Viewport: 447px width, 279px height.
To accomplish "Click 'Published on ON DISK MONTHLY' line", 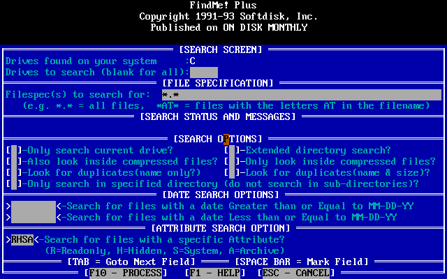I will coord(229,27).
